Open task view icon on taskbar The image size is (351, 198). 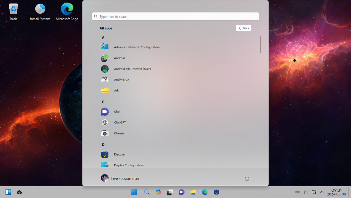[x=170, y=192]
